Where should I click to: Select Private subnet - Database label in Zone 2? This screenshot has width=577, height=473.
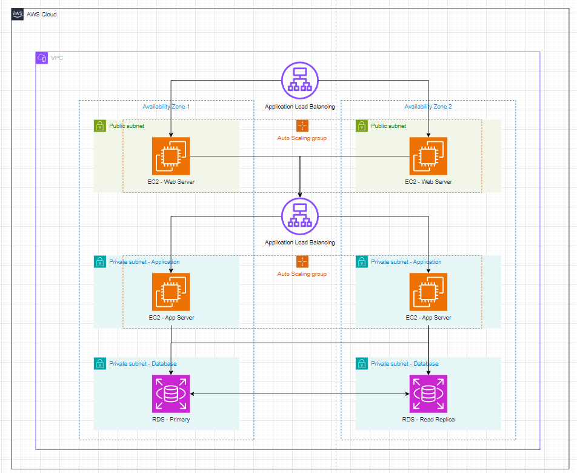point(405,364)
